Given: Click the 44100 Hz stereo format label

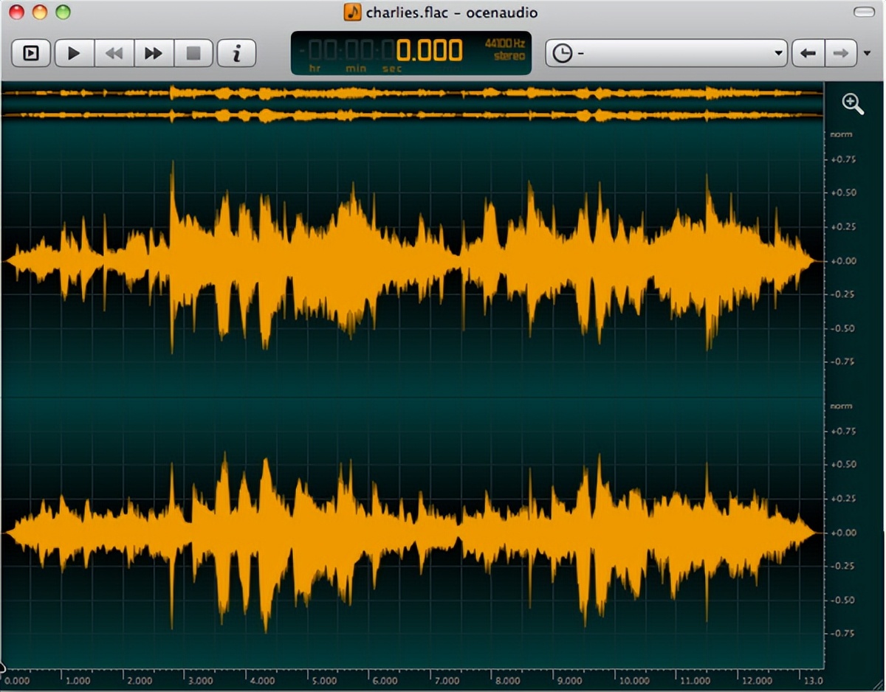Looking at the screenshot, I should point(505,50).
